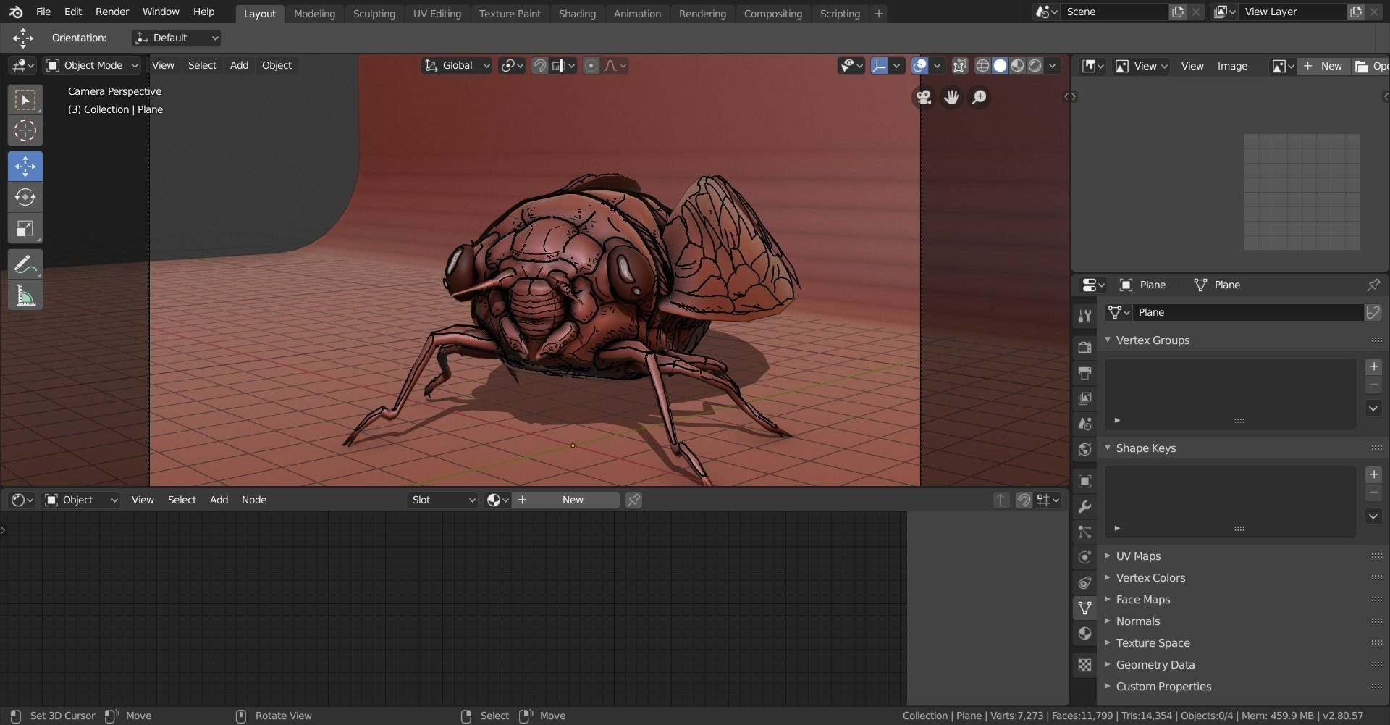This screenshot has height=725, width=1390.
Task: Click the Blender logo menu icon
Action: coord(16,12)
